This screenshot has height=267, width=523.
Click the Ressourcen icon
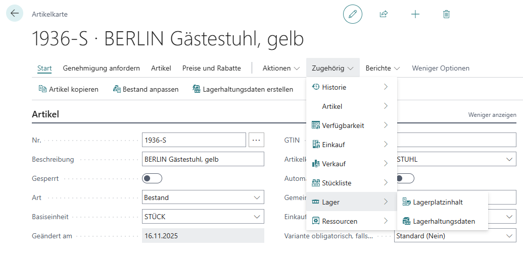315,221
